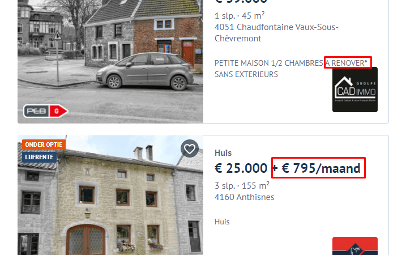The image size is (406, 255).
Task: Click the LIJFRENTE label on the photo
Action: pos(40,157)
